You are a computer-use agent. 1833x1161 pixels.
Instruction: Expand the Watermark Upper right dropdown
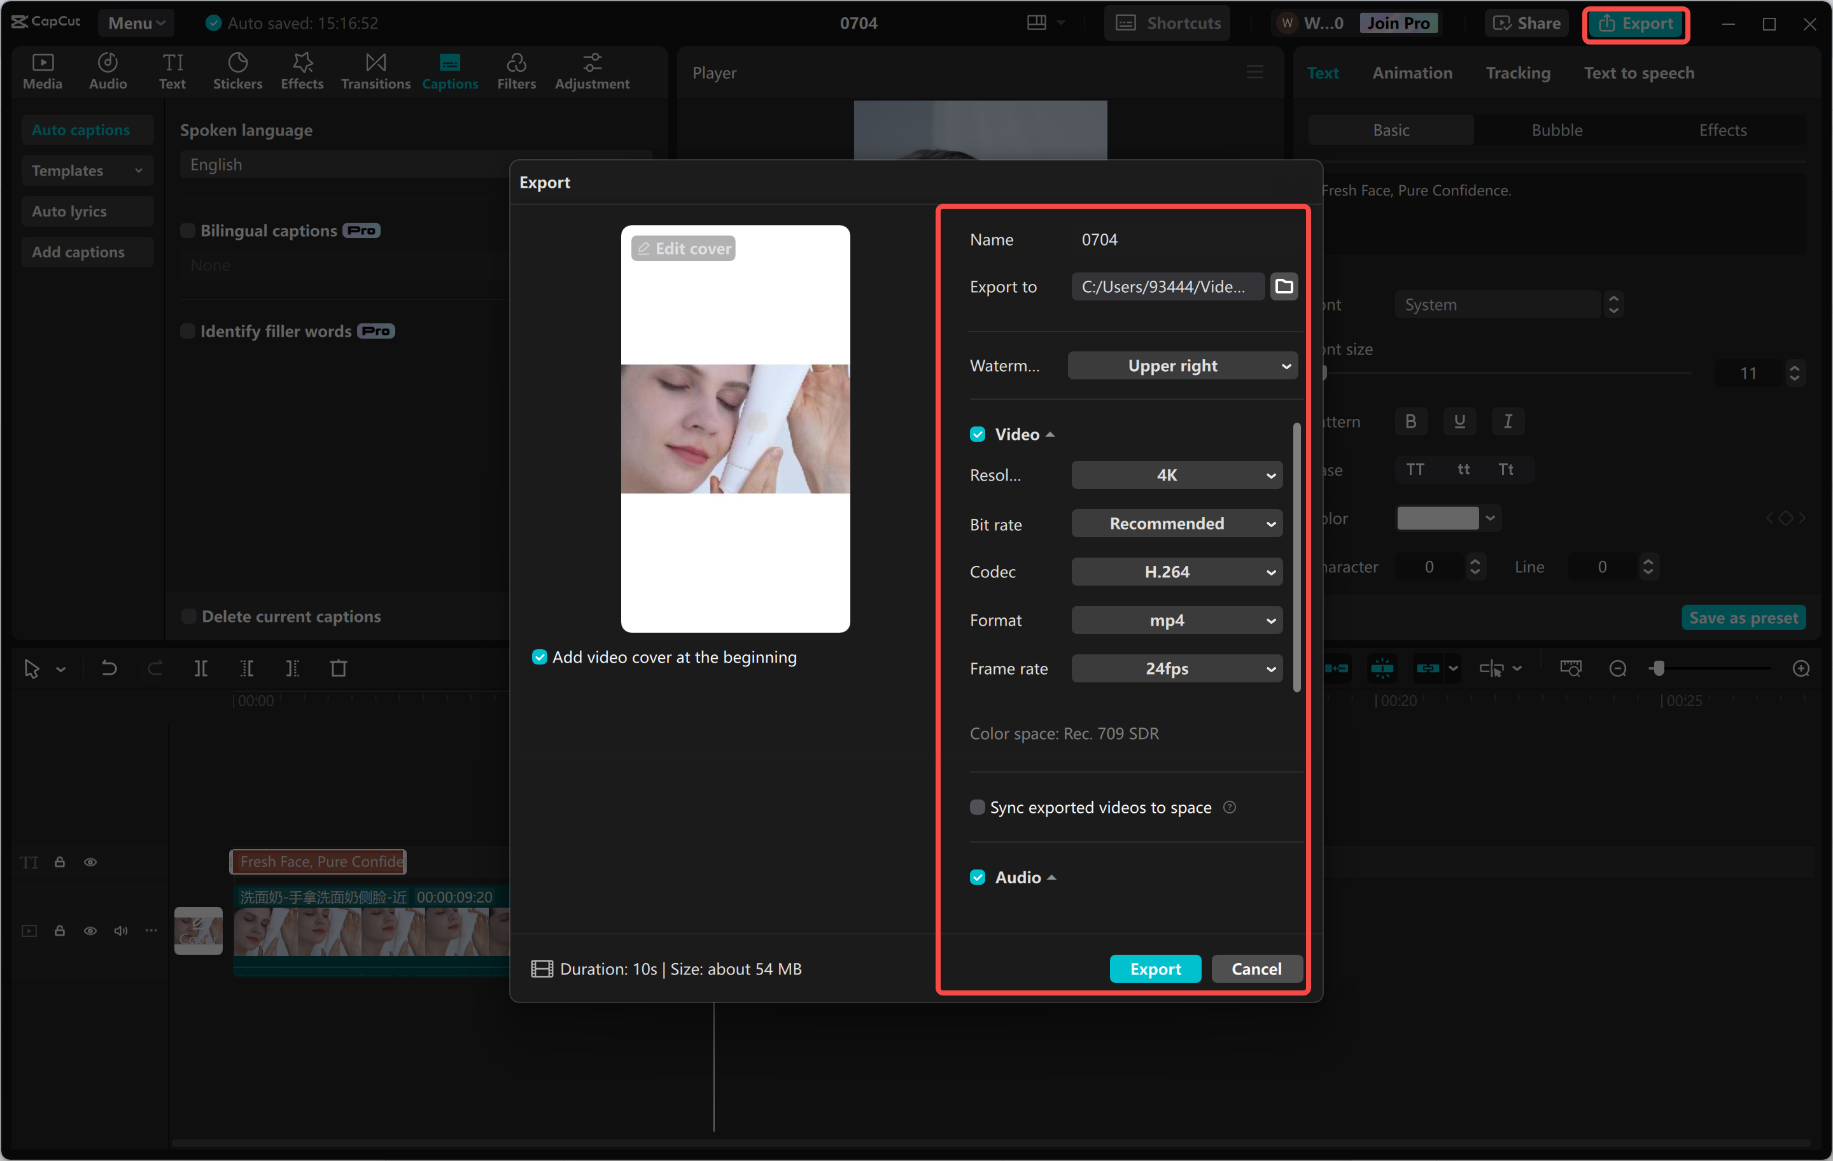1182,365
